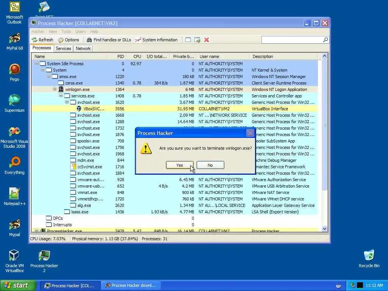
Task: Open the Users menu
Action: 81,31
